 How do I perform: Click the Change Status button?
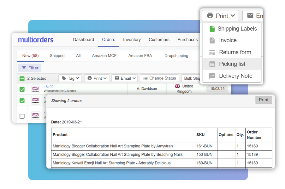[x=159, y=78]
